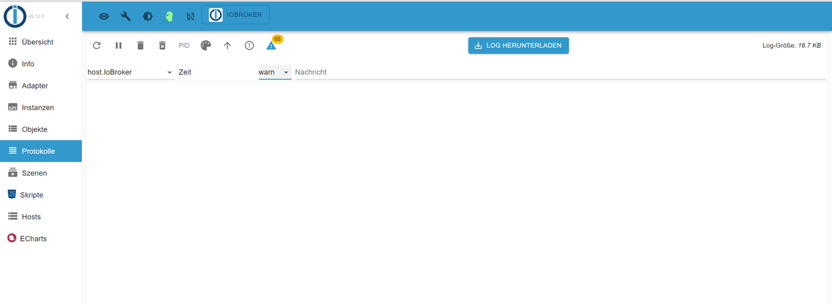Open the host.IoBroker source dropdown
The image size is (832, 303).
tap(130, 72)
